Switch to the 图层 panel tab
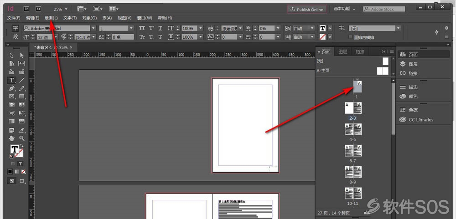The image size is (456, 219). click(343, 52)
